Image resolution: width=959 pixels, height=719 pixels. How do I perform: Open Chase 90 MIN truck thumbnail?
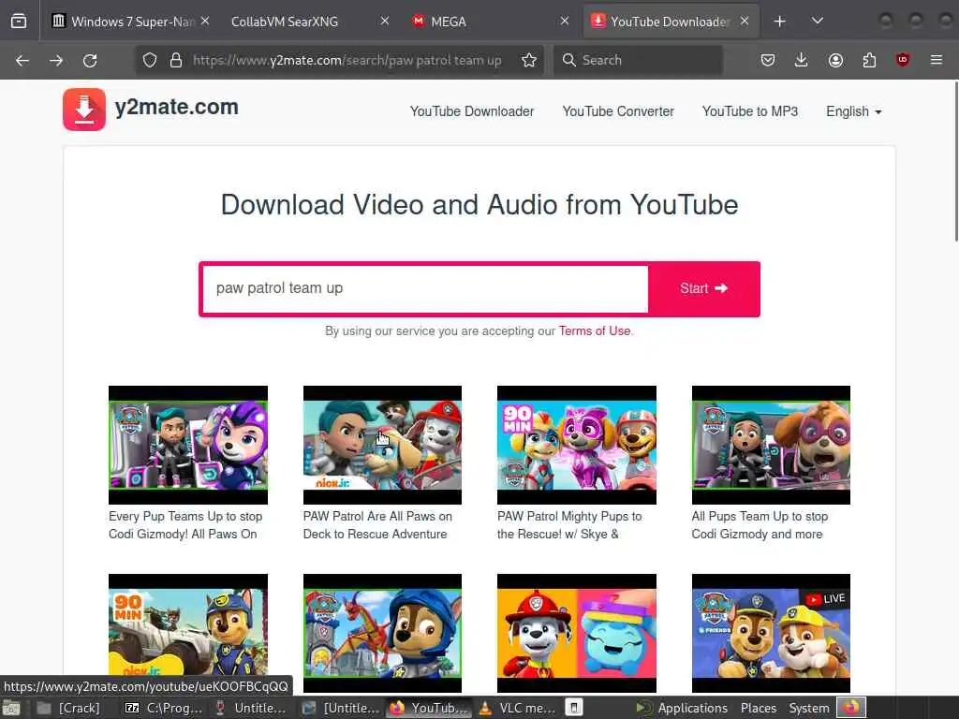pos(187,633)
